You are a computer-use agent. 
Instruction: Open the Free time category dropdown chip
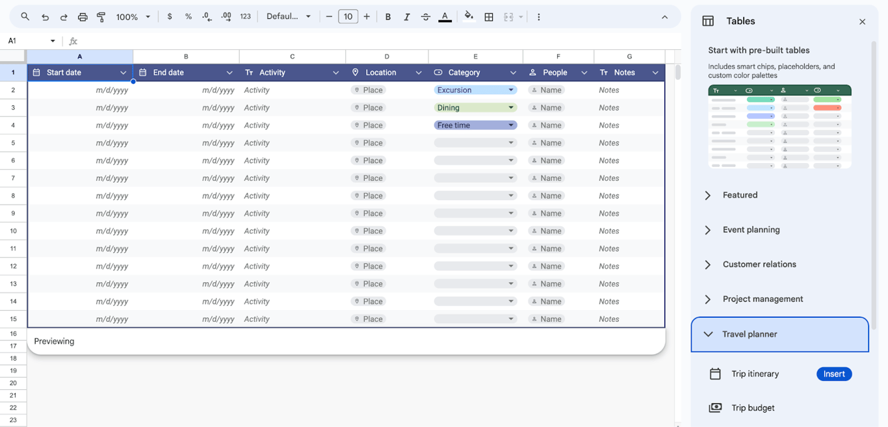click(x=475, y=125)
